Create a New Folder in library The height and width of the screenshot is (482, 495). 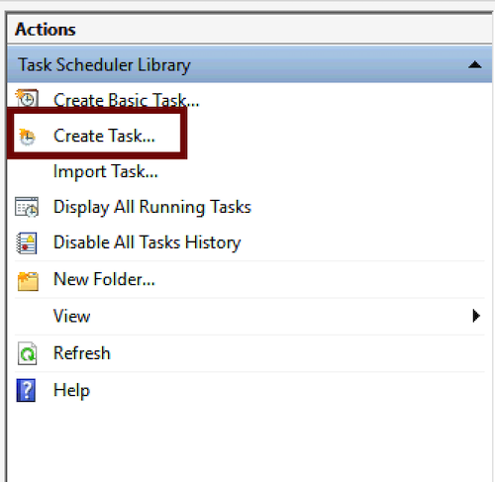click(104, 279)
